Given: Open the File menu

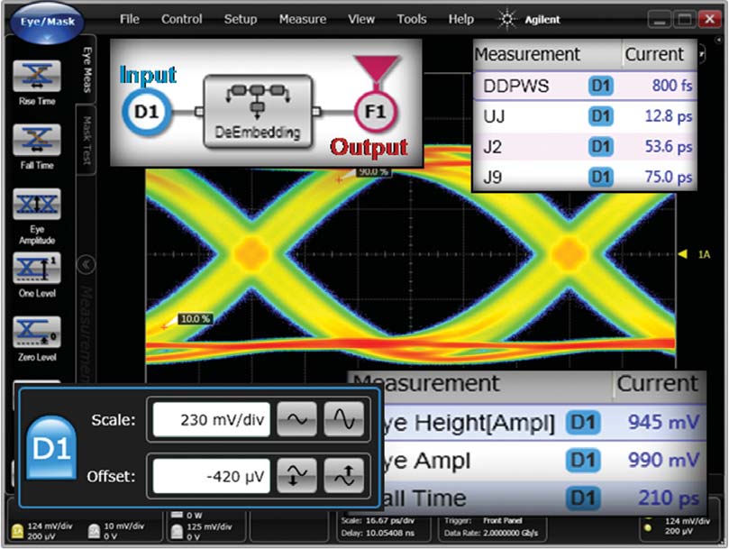Looking at the screenshot, I should click(x=130, y=19).
